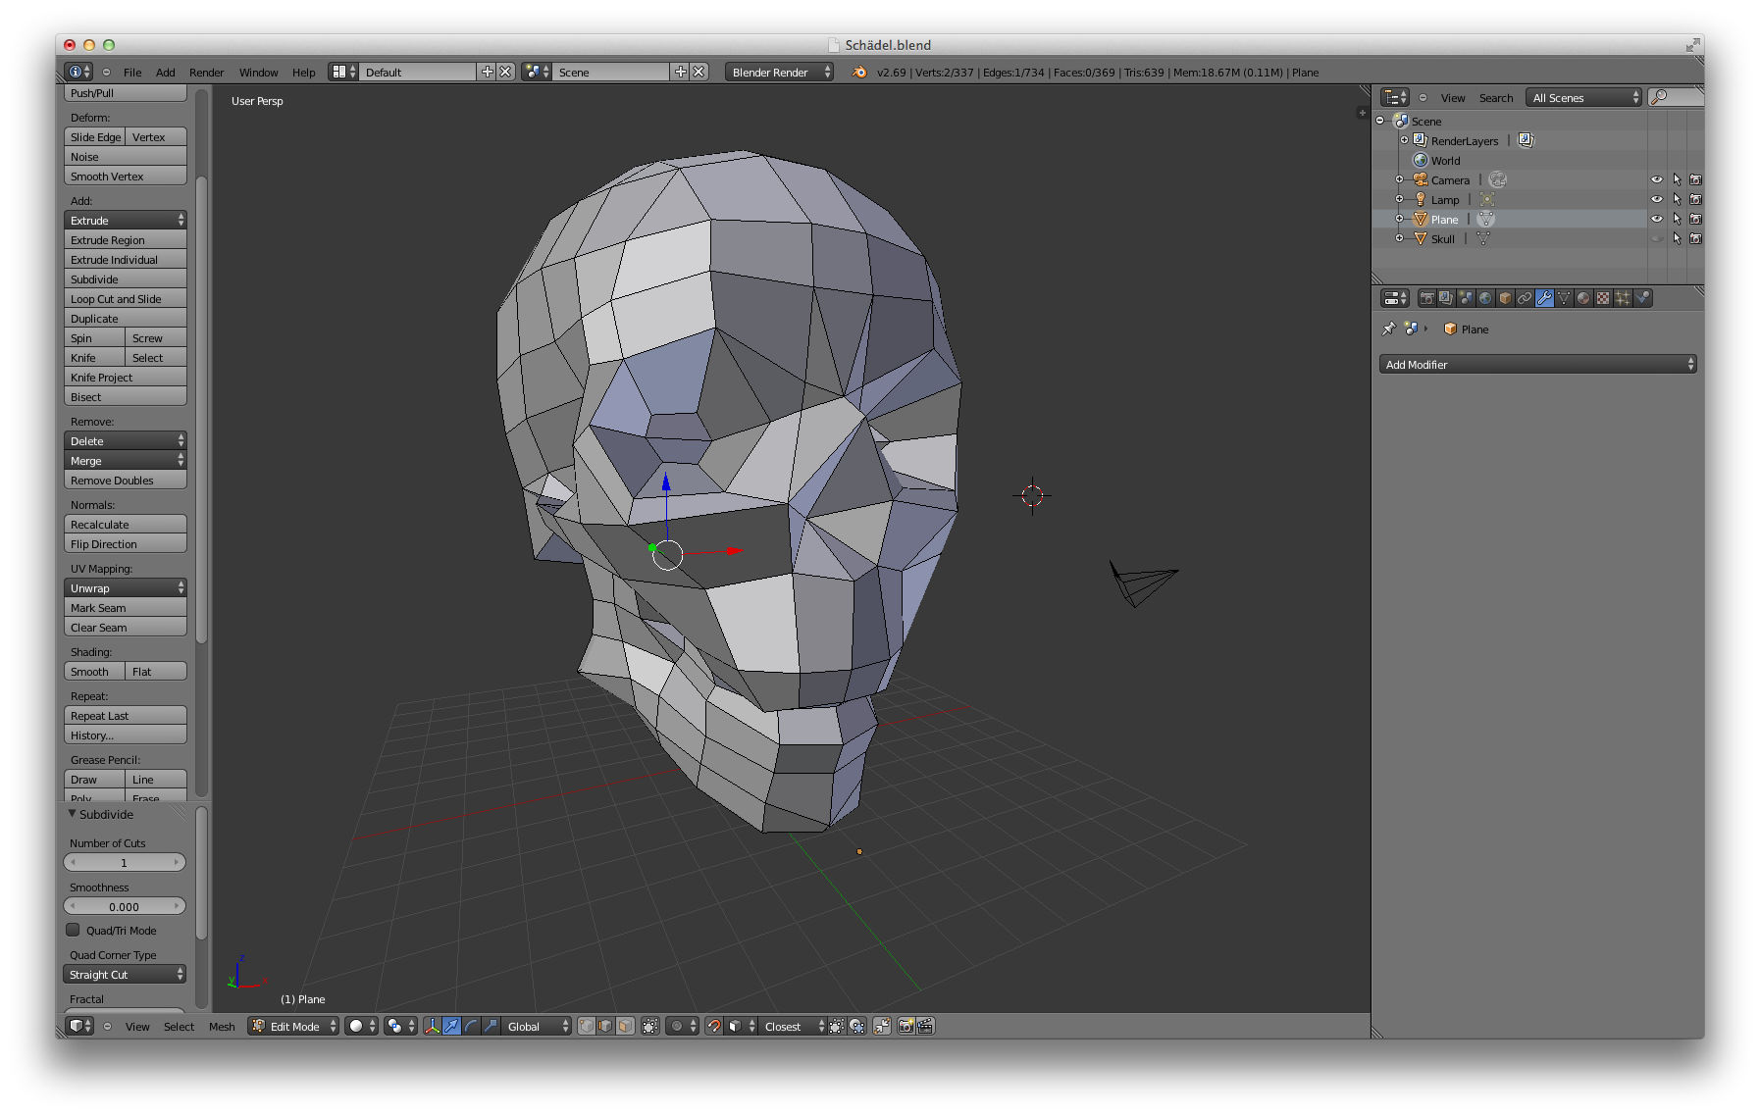Open the Add Modifier dropdown
Screen dimensions: 1760x1116
[1536, 364]
